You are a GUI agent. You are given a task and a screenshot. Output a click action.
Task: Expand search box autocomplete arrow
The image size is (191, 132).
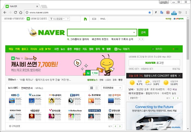[x=134, y=32]
